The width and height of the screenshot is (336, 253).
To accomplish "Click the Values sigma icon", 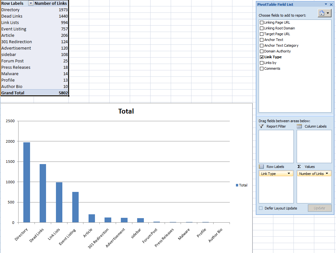I will (x=299, y=167).
